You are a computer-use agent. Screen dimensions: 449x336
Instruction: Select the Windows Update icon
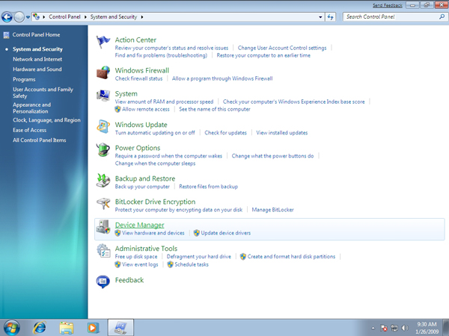[x=103, y=128]
